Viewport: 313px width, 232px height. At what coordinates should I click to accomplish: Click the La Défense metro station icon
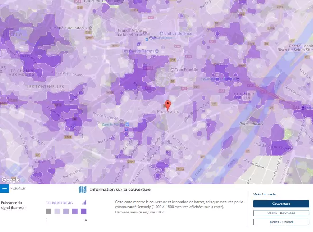pyautogui.click(x=153, y=38)
